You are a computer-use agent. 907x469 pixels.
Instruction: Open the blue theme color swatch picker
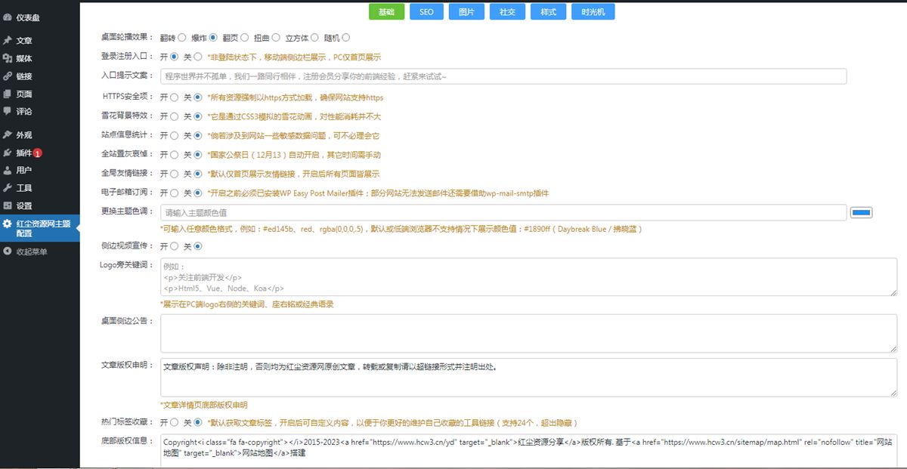(x=862, y=213)
